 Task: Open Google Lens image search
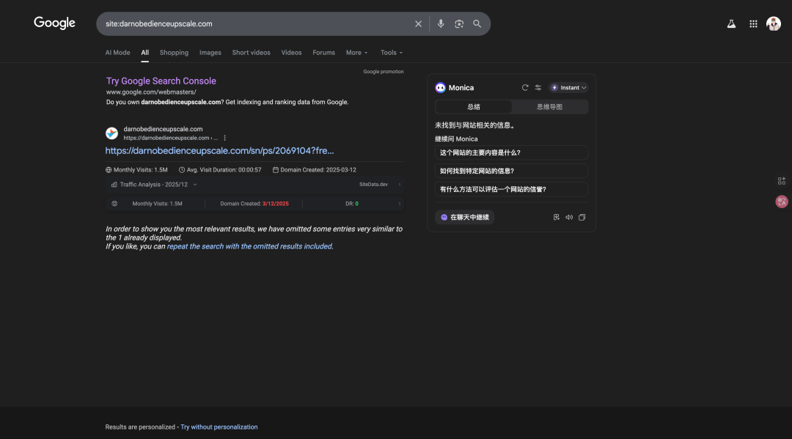pyautogui.click(x=458, y=23)
